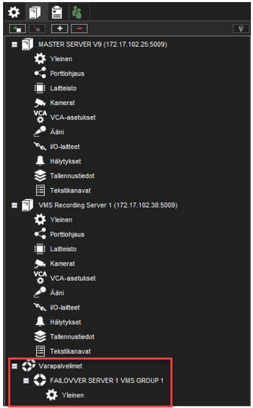
Task: Open the green users tab
Action: [x=77, y=12]
